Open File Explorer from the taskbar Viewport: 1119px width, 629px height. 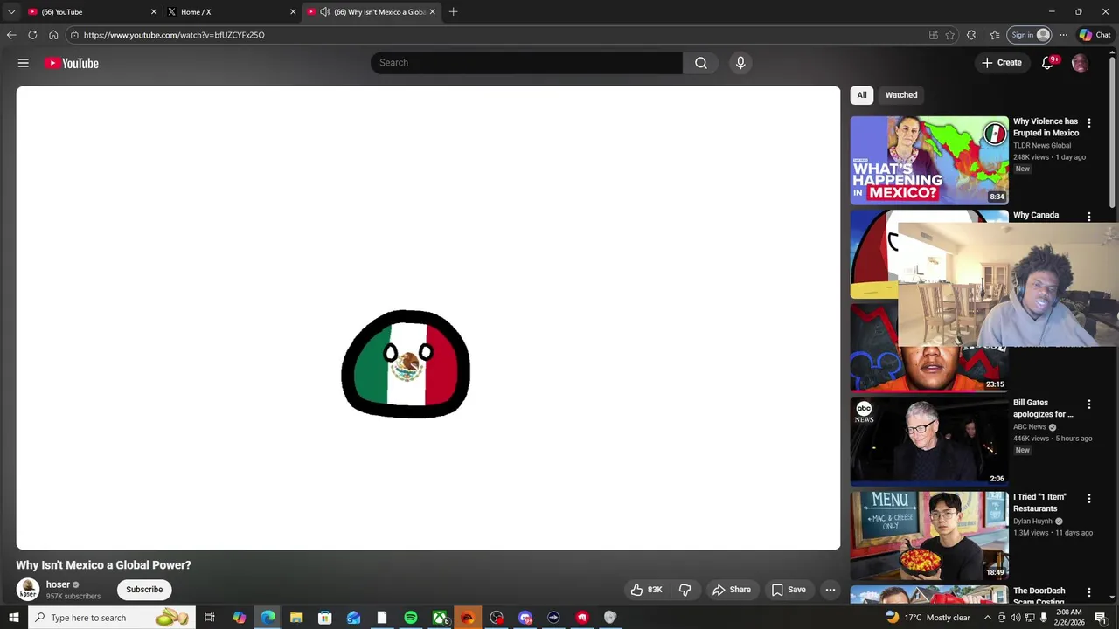(296, 618)
